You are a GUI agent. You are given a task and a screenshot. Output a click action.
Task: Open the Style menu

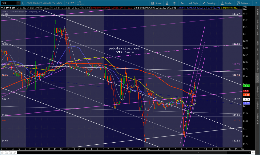[x=194, y=3]
